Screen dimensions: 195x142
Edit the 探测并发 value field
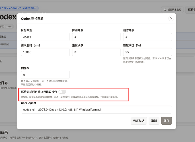coord(97,37)
